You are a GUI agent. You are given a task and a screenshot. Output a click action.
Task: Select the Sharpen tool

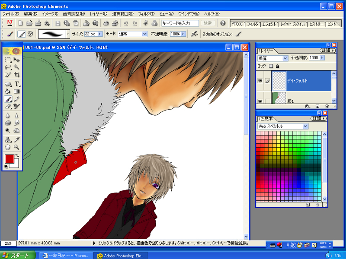point(16,115)
